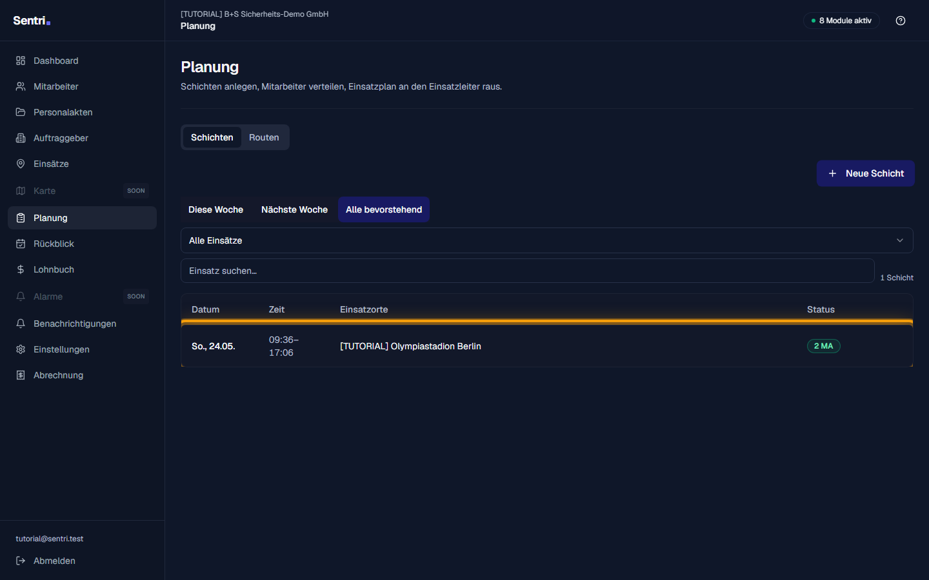
Task: Click the Lohnbuch dollar icon
Action: coord(21,269)
